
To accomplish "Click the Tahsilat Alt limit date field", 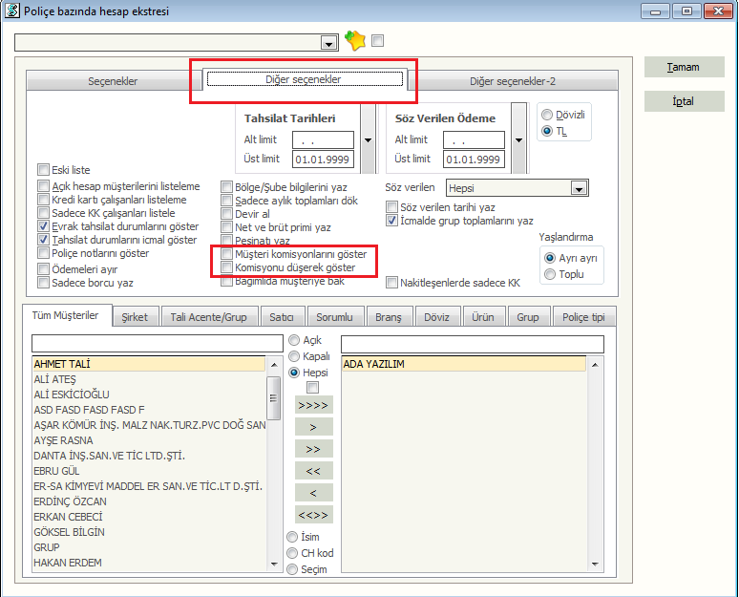I will pos(323,140).
